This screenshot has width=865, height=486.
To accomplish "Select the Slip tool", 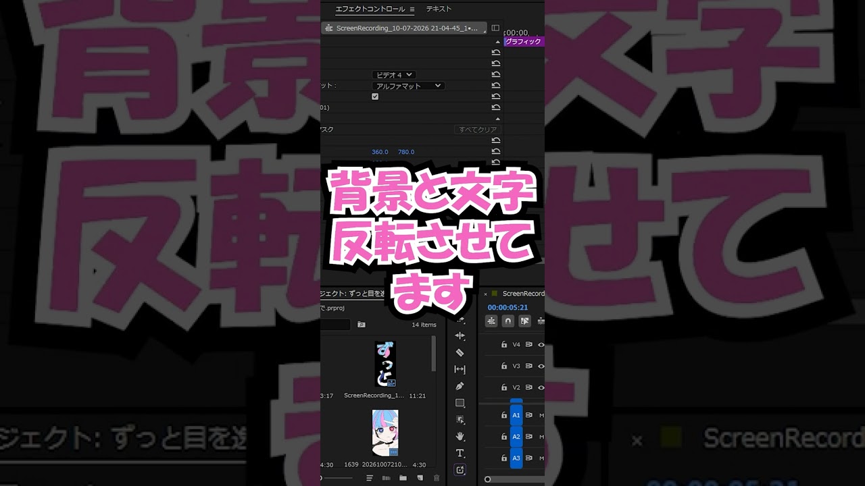I will click(460, 369).
